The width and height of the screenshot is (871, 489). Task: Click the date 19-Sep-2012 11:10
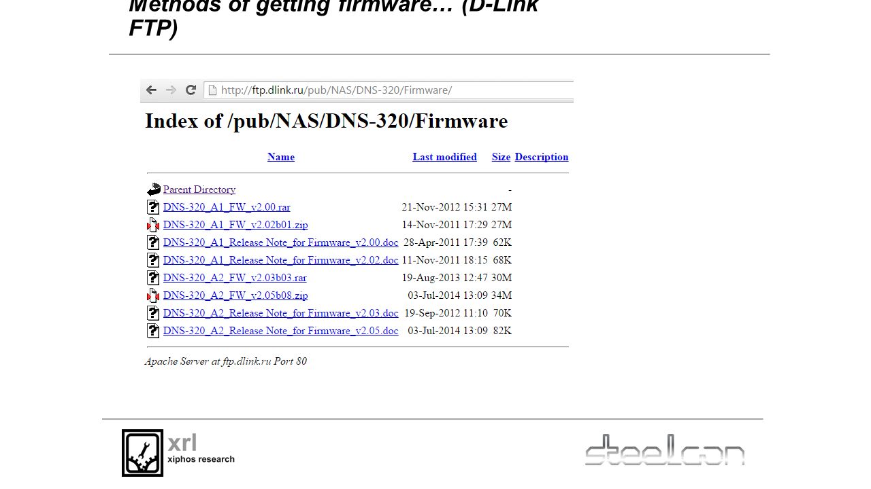coord(446,313)
